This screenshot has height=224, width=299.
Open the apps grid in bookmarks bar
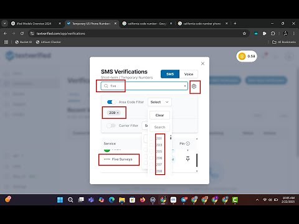click(x=6, y=42)
